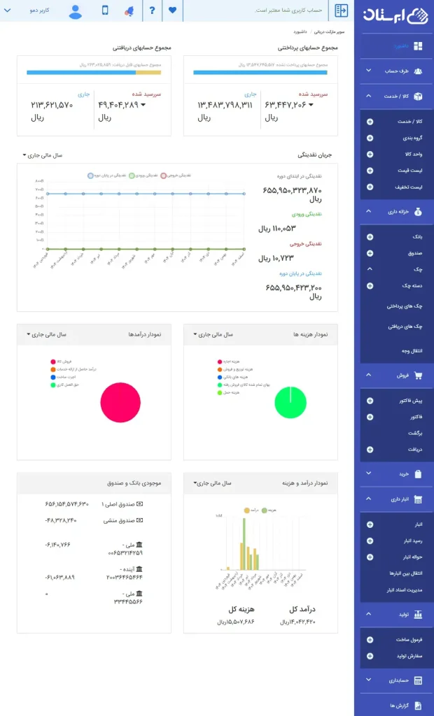
Task: Click the user avatar icon
Action: (76, 10)
